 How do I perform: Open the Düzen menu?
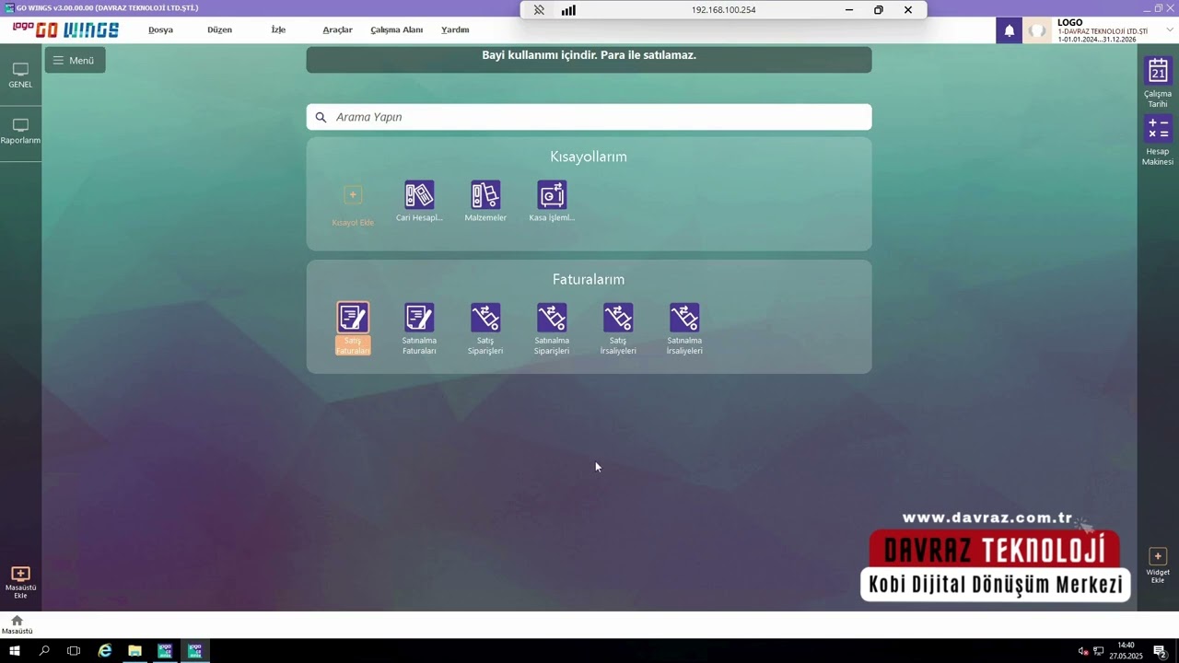(219, 29)
